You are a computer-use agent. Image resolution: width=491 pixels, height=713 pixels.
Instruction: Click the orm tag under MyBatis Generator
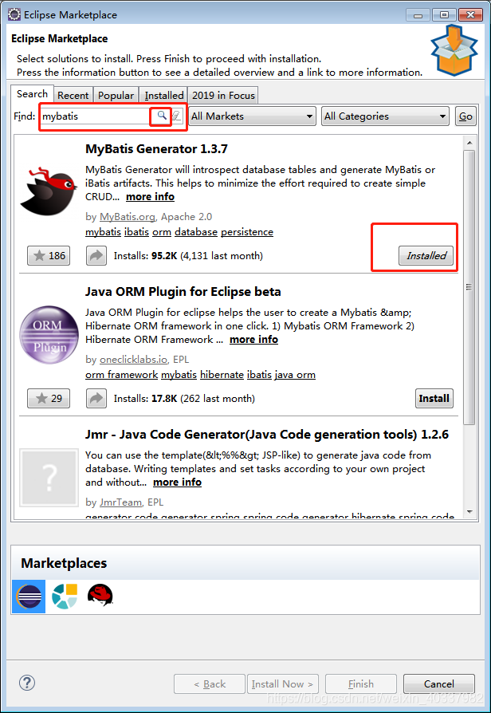[x=162, y=232]
